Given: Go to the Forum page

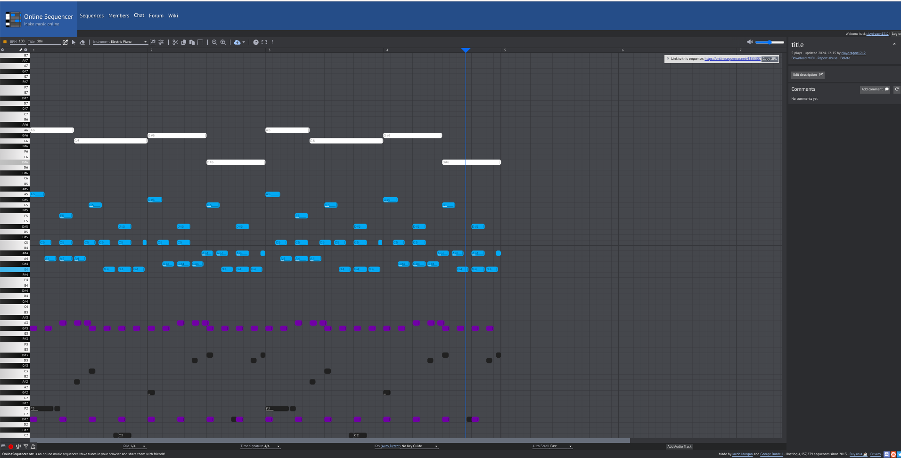Looking at the screenshot, I should click(156, 16).
